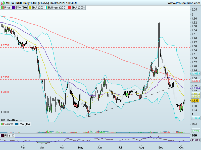201x150 pixels.
Task: Click the 0.9604 lower Bollinger value tag
Action: coord(195,118)
